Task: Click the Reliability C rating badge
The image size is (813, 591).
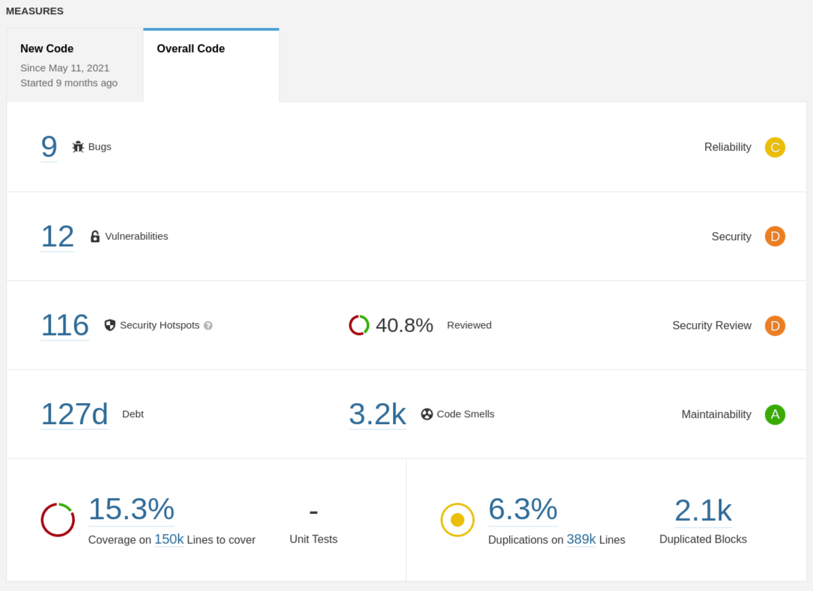Action: coord(774,147)
